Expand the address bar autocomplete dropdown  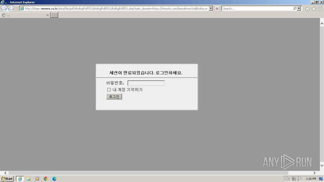pyautogui.click(x=211, y=8)
